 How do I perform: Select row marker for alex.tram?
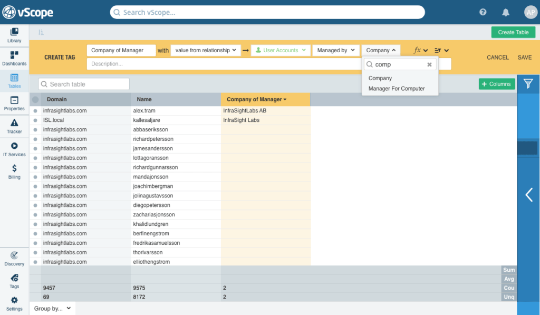pyautogui.click(x=35, y=111)
